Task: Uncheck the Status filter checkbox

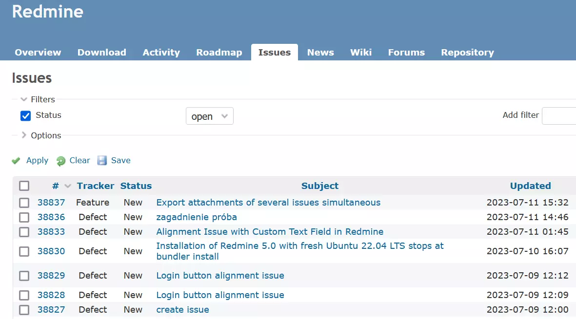Action: pos(26,115)
